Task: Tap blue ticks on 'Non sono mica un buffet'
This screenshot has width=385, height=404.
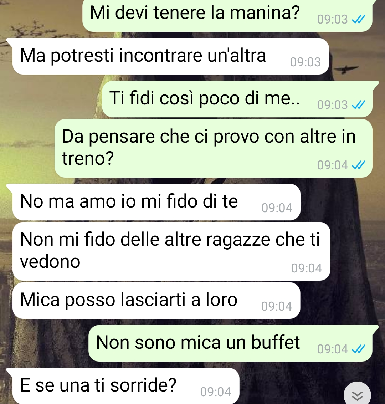Action: click(x=359, y=349)
